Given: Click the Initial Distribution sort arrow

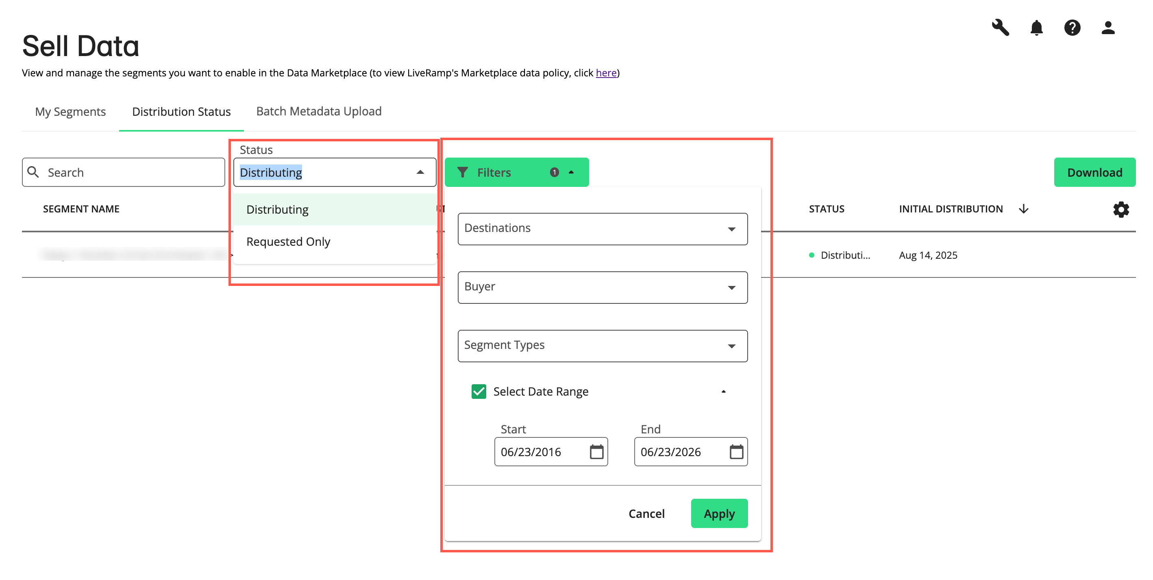Looking at the screenshot, I should (x=1024, y=209).
